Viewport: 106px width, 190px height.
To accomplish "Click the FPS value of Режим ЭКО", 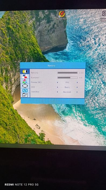I will (x=67, y=82).
